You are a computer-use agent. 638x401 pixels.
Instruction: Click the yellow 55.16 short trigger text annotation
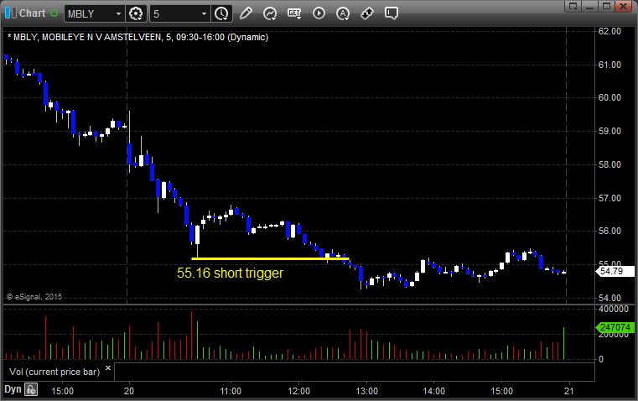coord(230,273)
